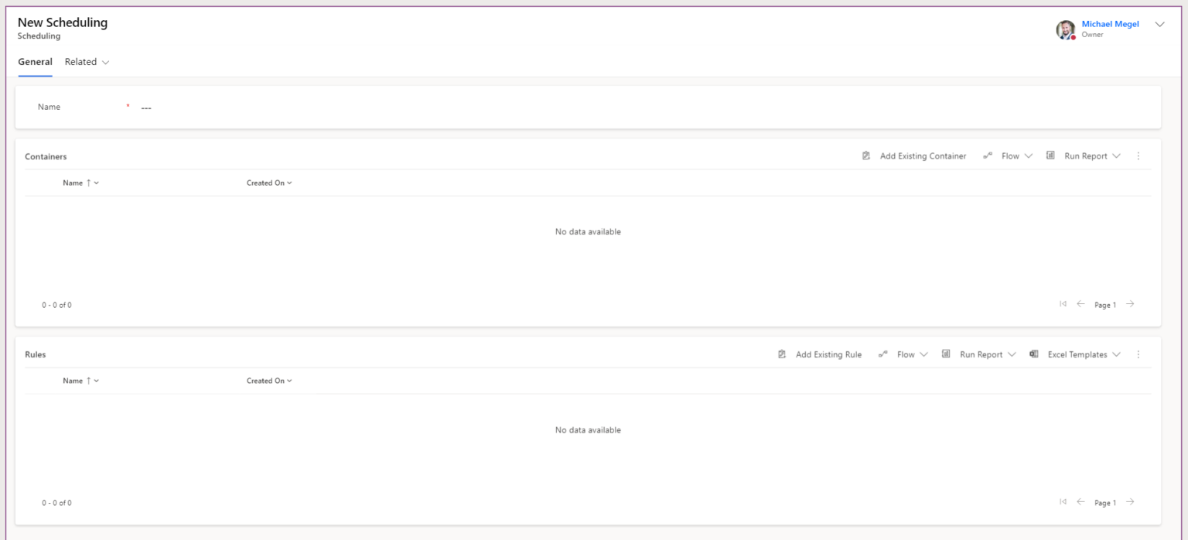Click Run Report button in Rules section
The image size is (1188, 540).
[981, 354]
